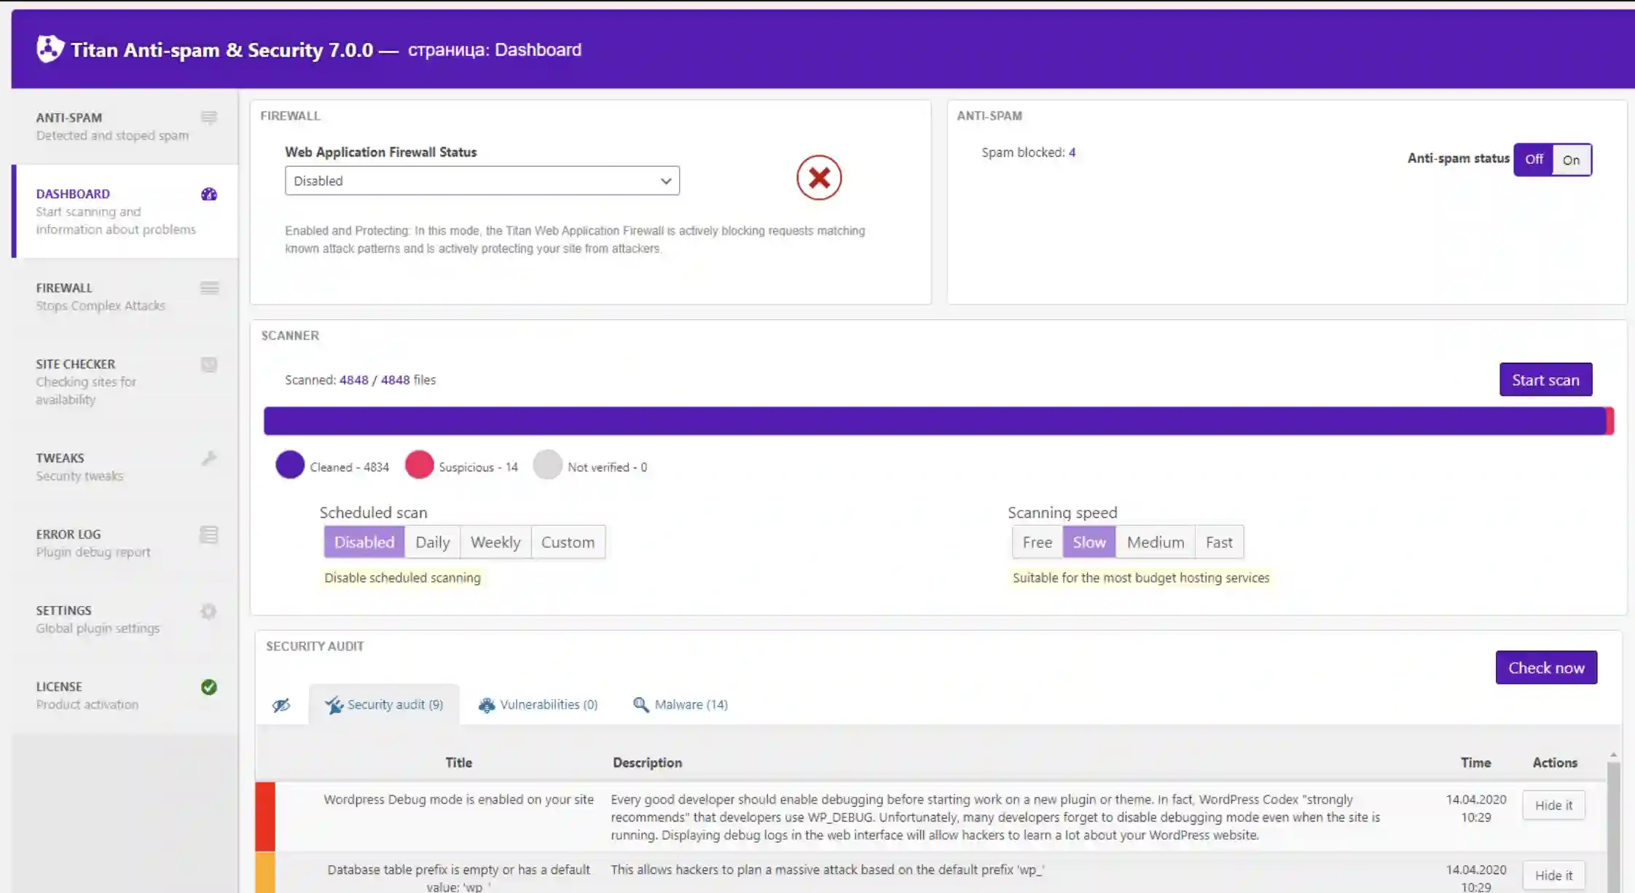Image resolution: width=1635 pixels, height=893 pixels.
Task: Choose Slow scanning speed
Action: tap(1089, 542)
